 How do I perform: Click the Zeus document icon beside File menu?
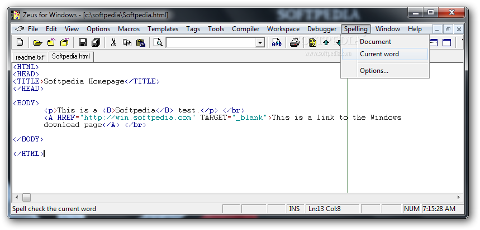pos(20,29)
